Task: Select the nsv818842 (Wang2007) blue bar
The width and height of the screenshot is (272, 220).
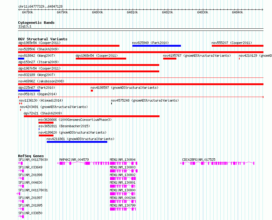Action: point(21,59)
